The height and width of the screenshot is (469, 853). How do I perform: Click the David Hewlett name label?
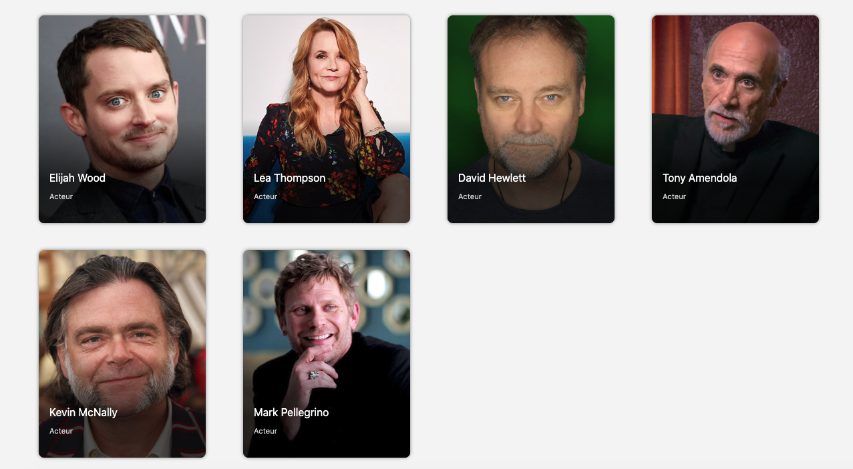(492, 178)
